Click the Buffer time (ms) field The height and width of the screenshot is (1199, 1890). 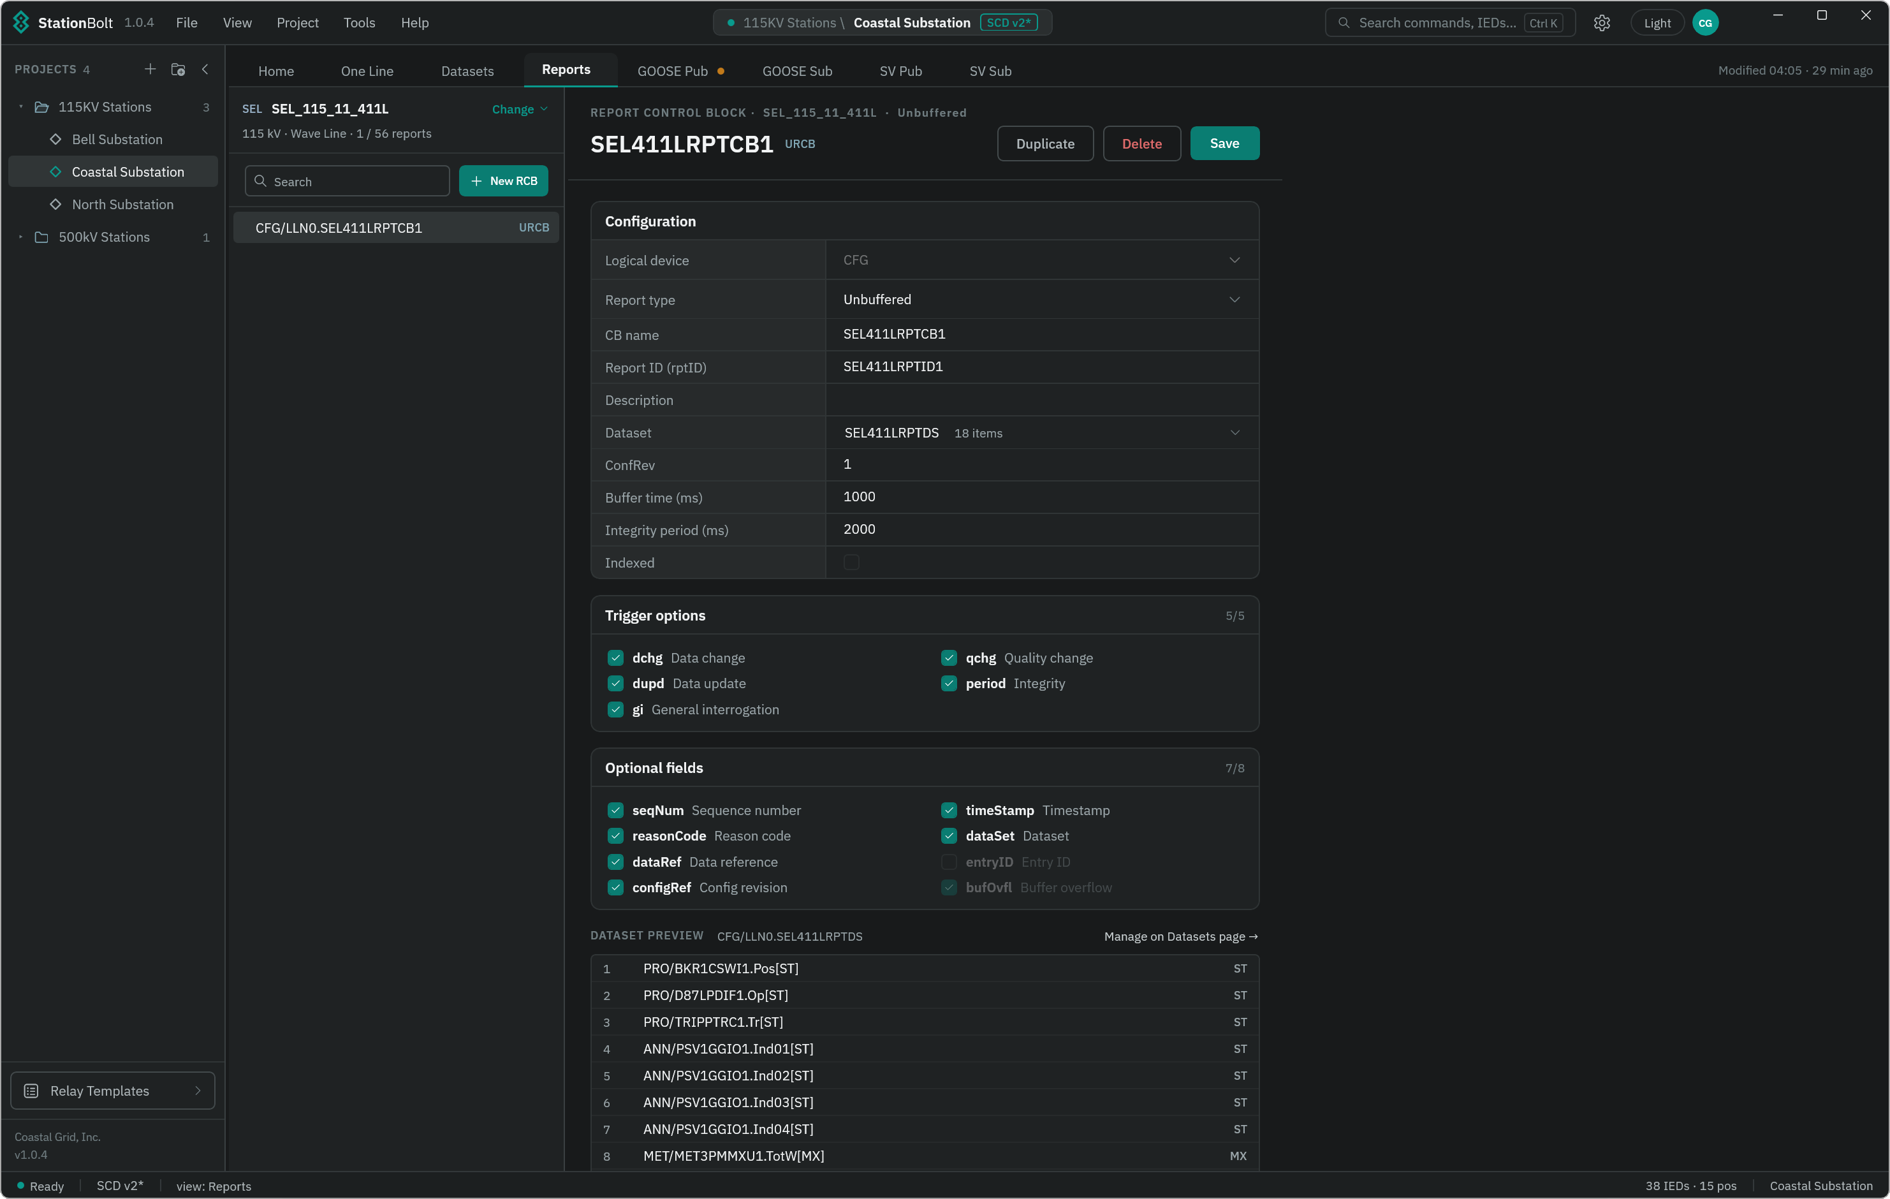[1043, 497]
